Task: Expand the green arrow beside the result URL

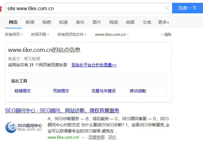Action: coord(83,137)
